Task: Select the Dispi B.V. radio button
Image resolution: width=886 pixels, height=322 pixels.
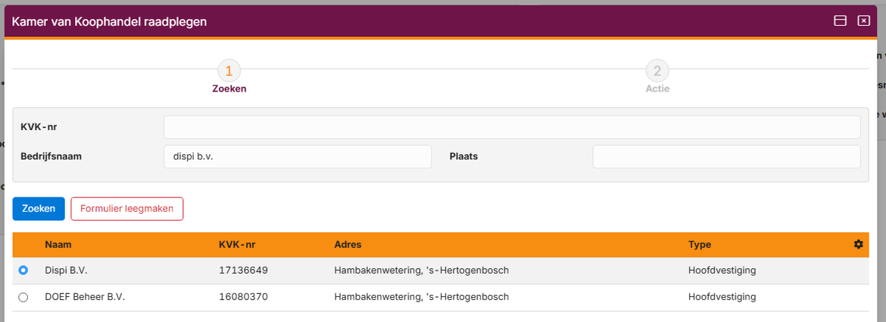Action: point(23,270)
